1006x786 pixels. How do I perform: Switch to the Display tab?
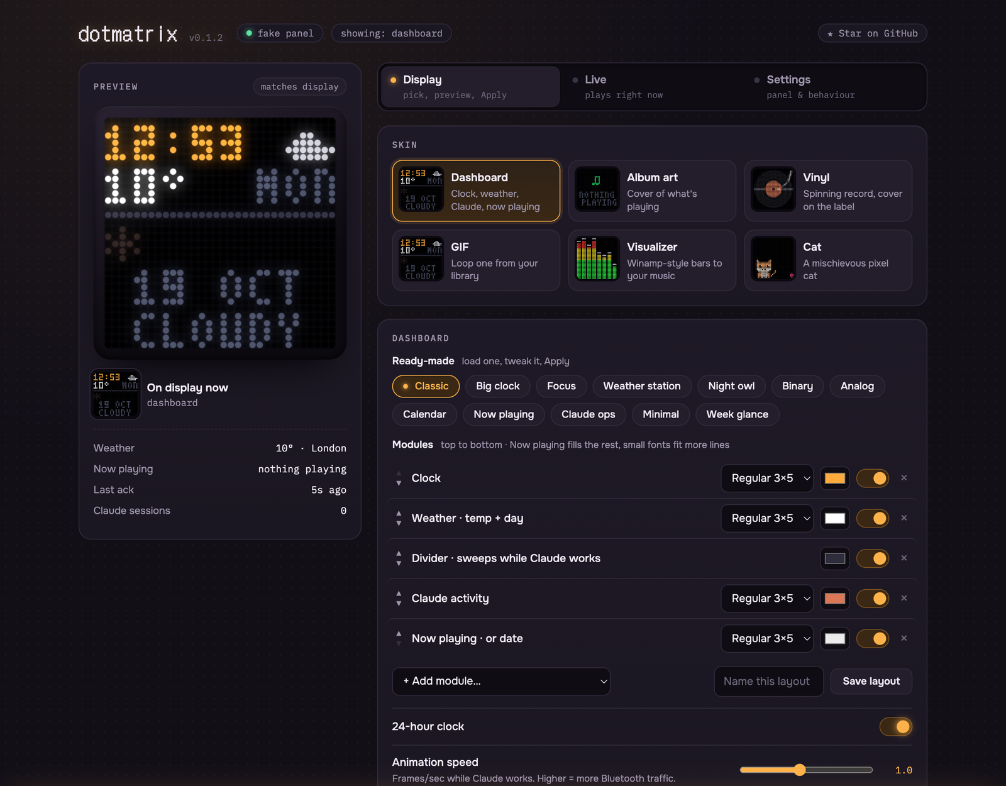470,87
